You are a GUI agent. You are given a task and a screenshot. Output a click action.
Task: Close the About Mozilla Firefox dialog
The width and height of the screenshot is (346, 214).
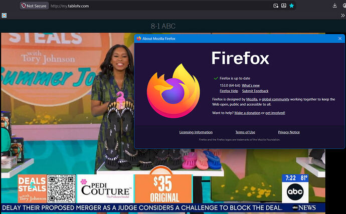[x=340, y=39]
